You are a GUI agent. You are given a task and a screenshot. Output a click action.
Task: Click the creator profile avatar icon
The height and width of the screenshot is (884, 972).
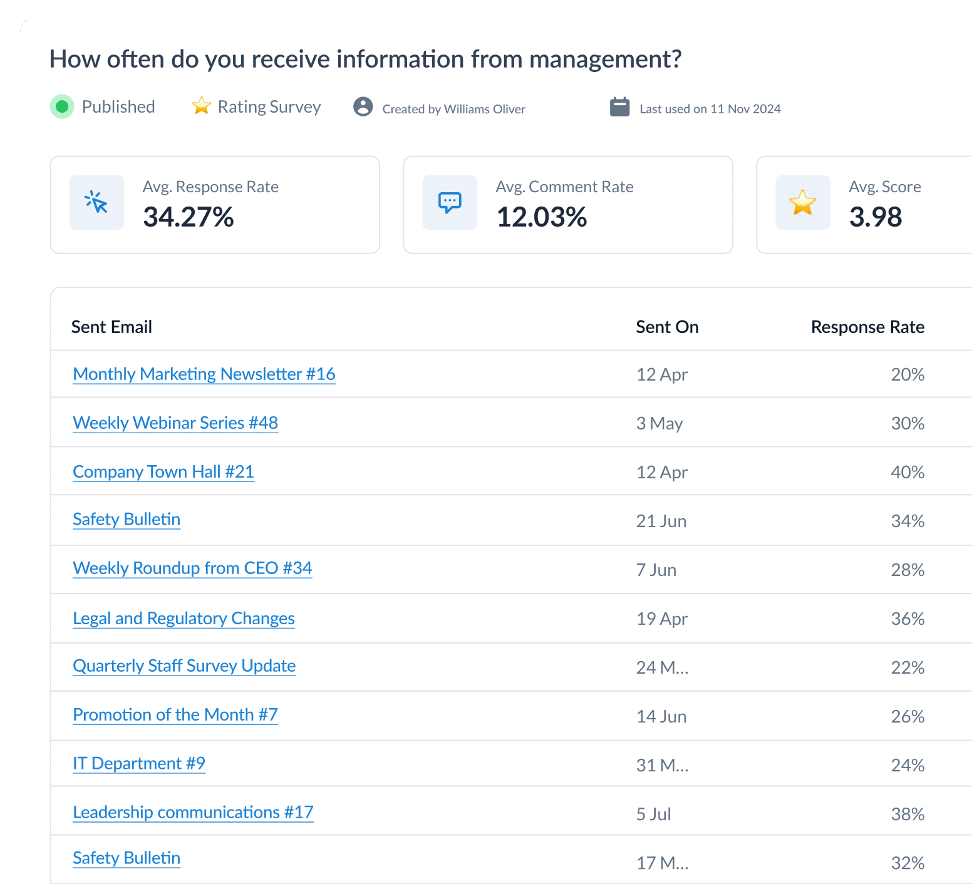[x=363, y=106]
